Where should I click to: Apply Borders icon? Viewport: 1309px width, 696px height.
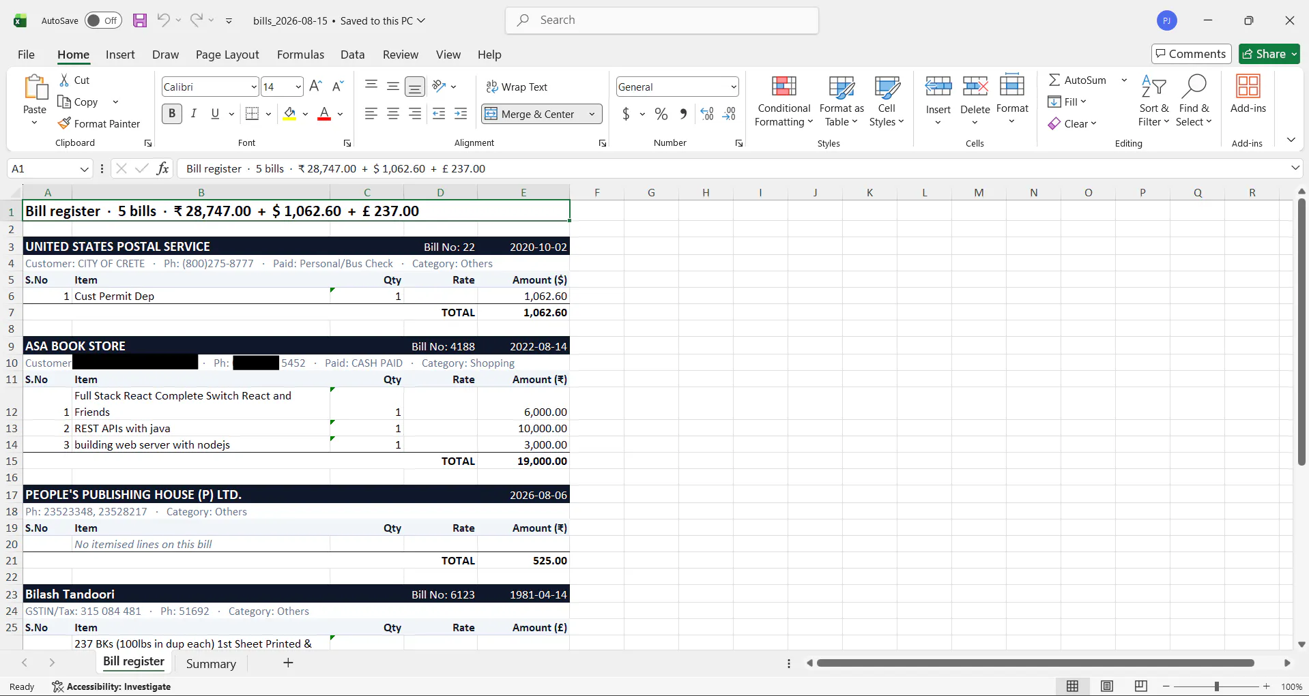point(252,114)
